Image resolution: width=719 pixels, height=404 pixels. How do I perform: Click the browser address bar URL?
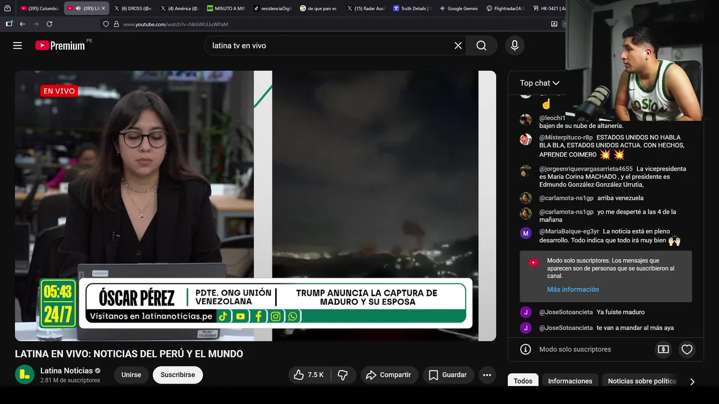175,24
